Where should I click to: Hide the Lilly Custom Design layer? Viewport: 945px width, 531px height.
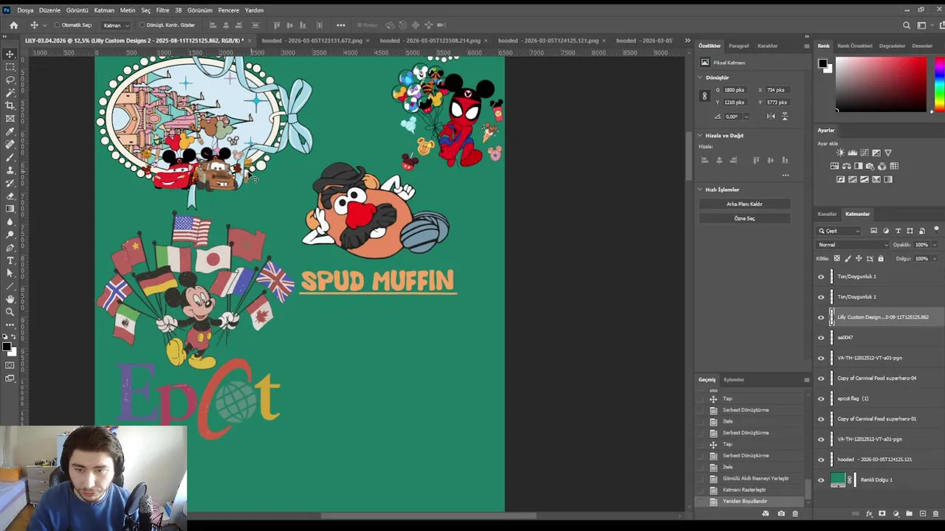click(x=821, y=317)
